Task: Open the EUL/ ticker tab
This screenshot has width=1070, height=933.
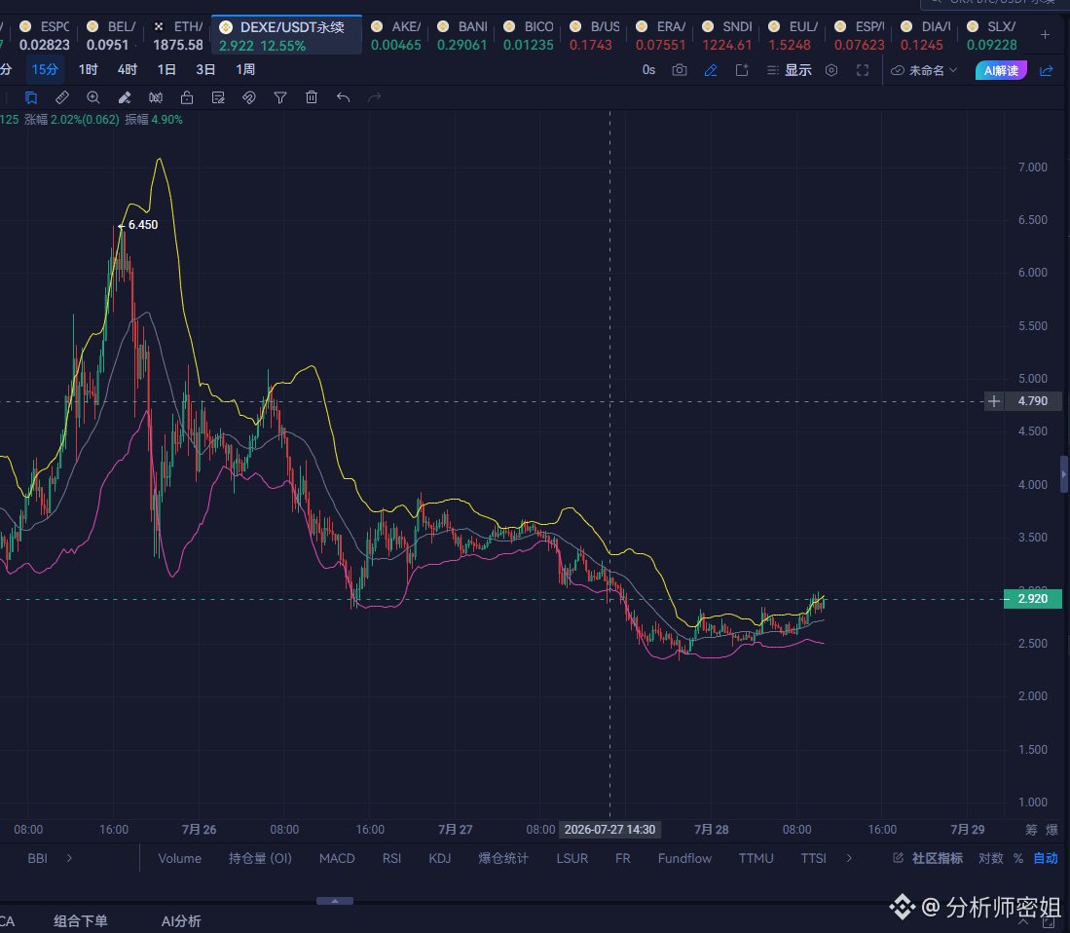Action: (x=793, y=35)
